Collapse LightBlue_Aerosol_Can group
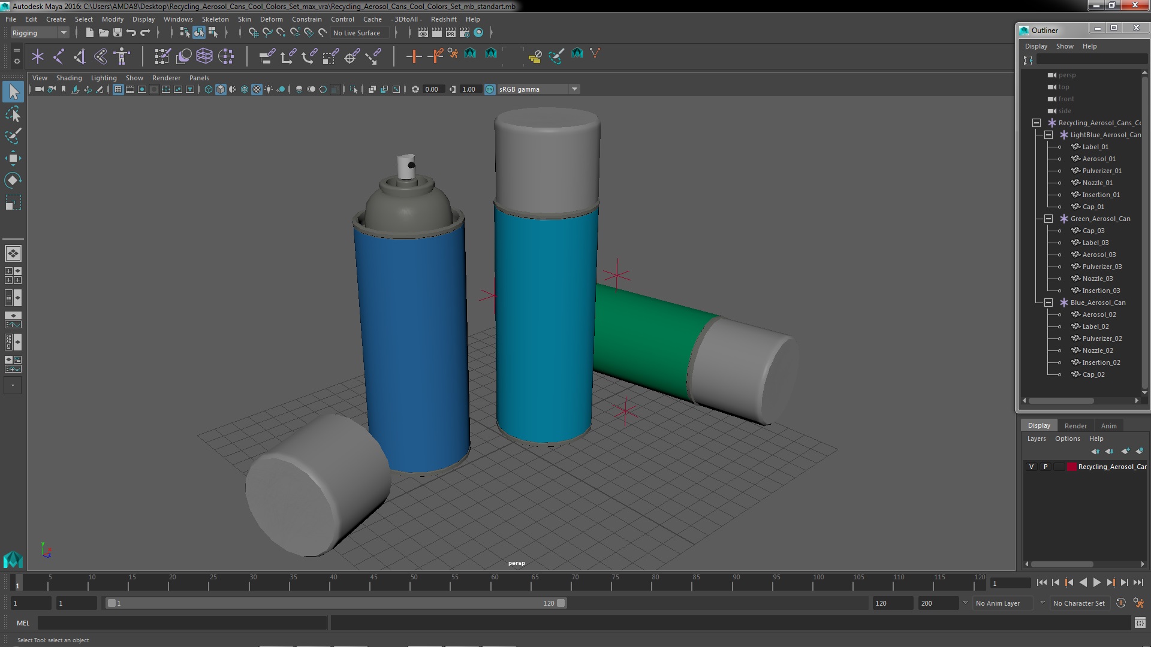Screen dimensions: 1151x647 click(x=1048, y=135)
